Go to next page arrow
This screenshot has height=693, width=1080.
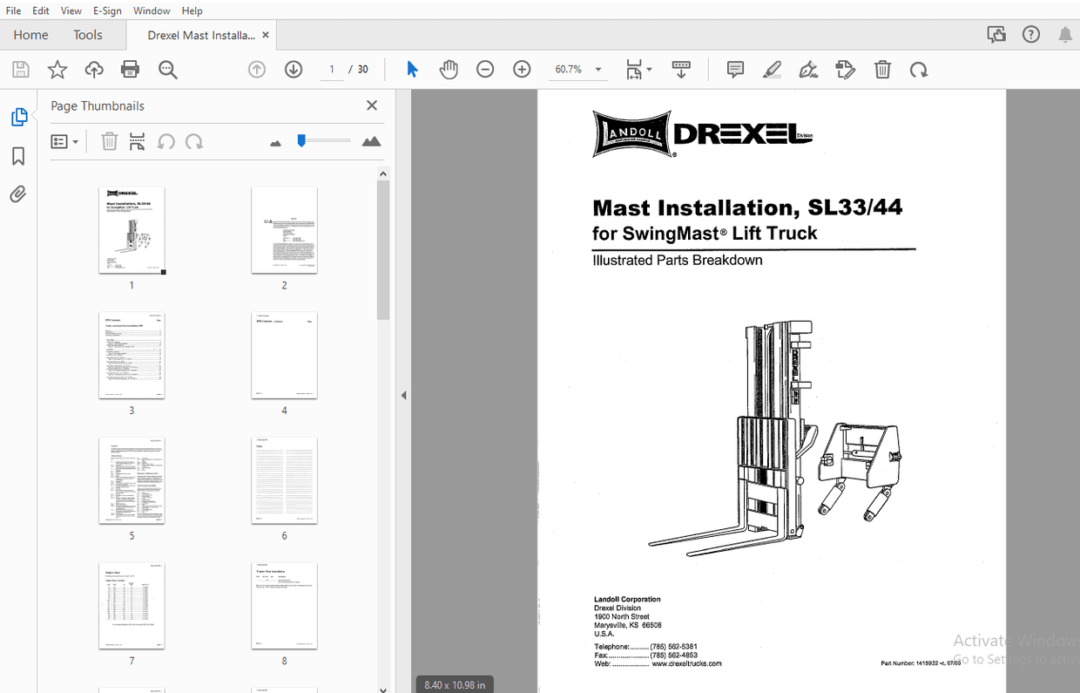click(294, 70)
